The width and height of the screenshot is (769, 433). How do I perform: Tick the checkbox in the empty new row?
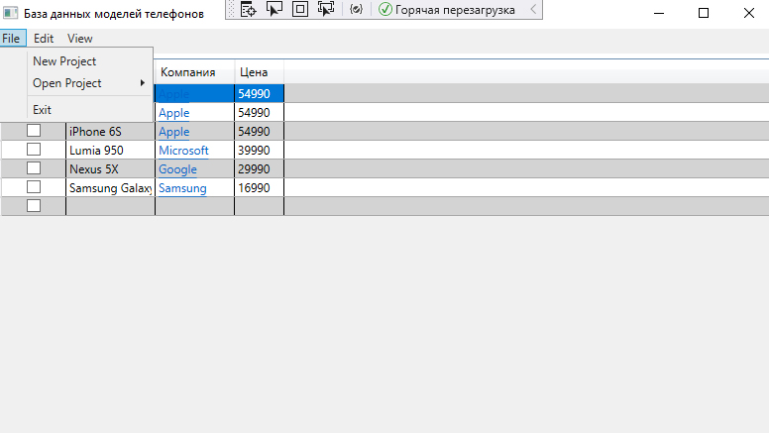(34, 205)
